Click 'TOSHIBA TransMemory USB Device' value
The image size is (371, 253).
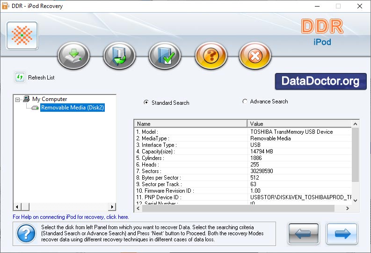pyautogui.click(x=291, y=132)
